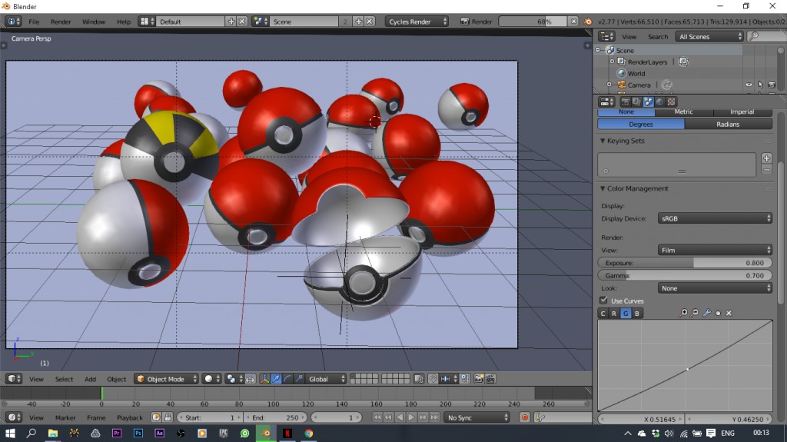Screen dimensions: 787x442
Task: Select the R curve channel button
Action: (614, 313)
